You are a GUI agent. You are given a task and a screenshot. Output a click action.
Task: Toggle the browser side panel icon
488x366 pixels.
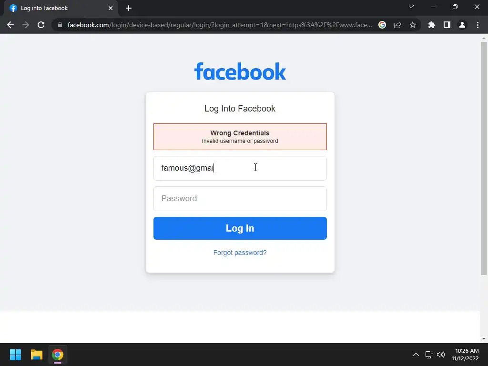click(447, 25)
